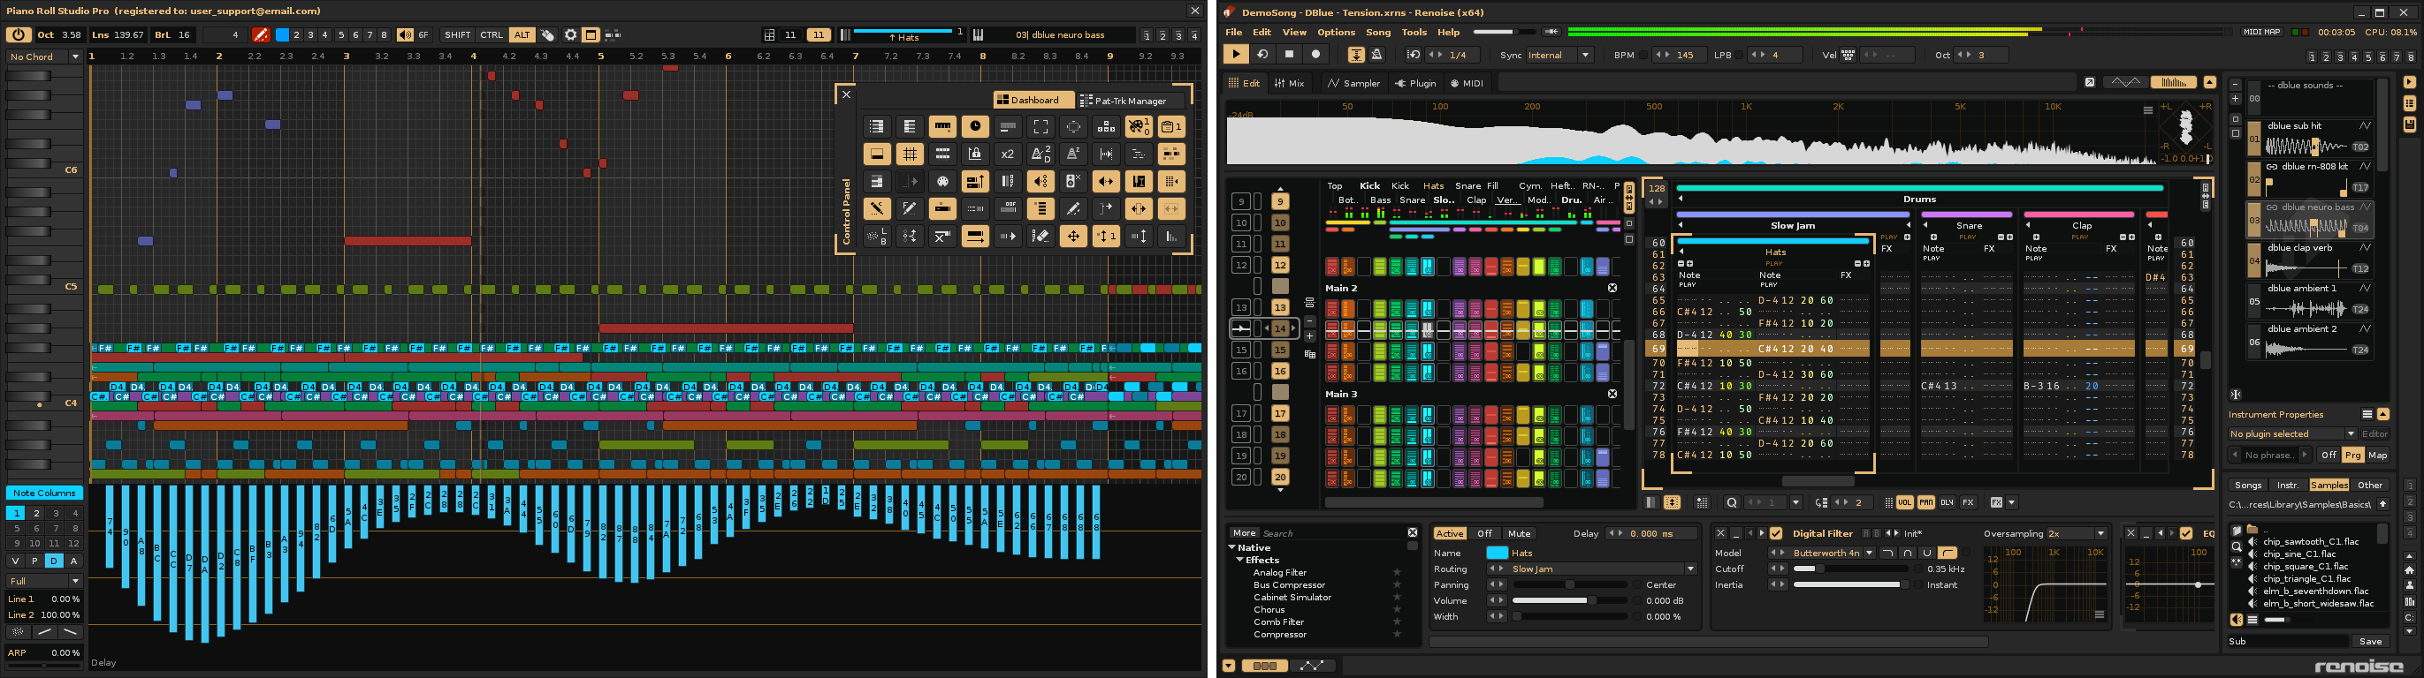Click the Hats track Volume slider
This screenshot has width=2424, height=678.
click(1569, 601)
